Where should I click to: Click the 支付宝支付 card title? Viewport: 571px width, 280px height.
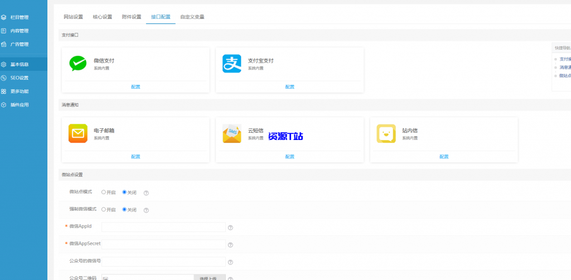tap(261, 61)
